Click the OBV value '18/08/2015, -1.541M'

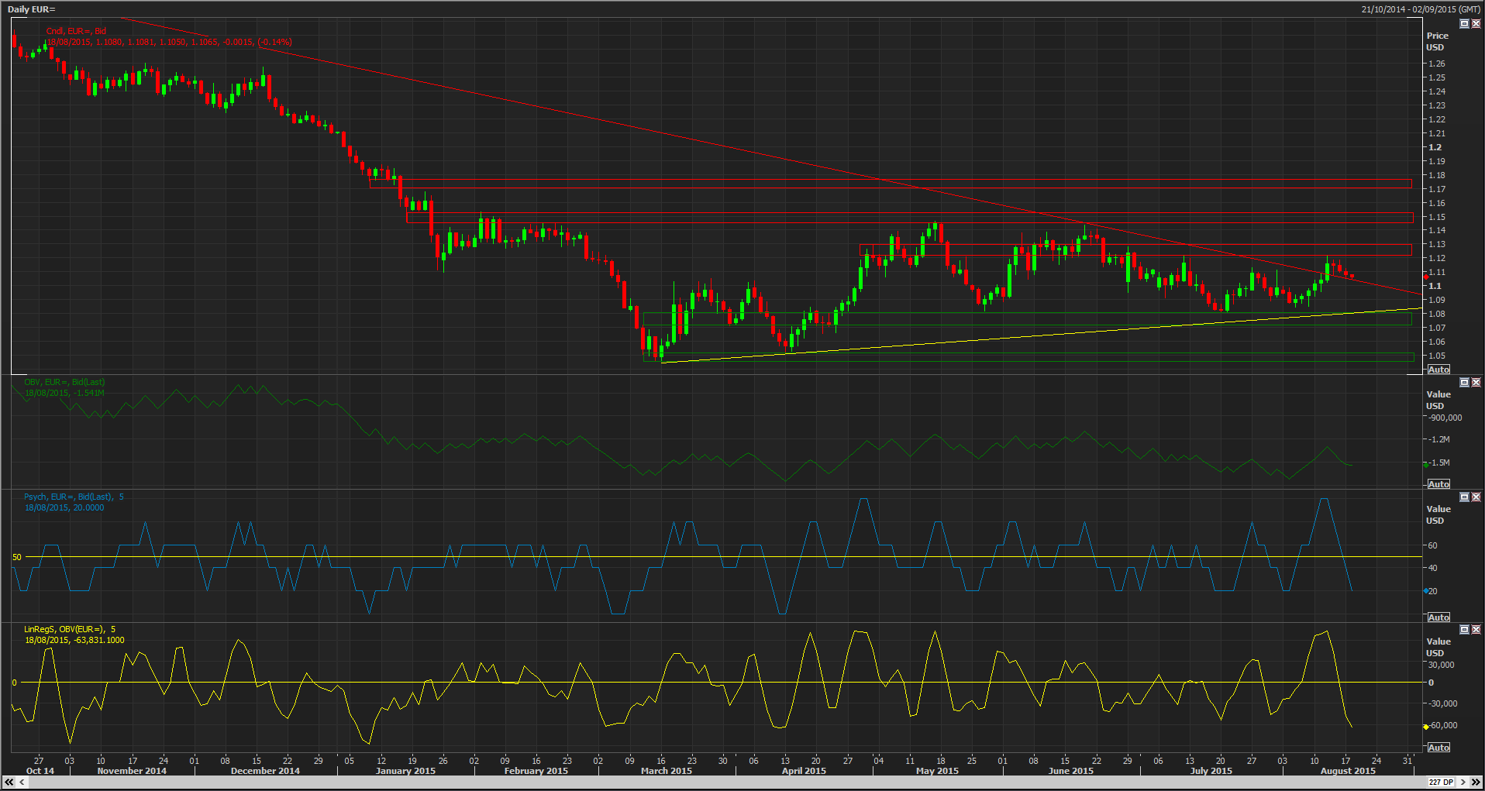pos(64,393)
